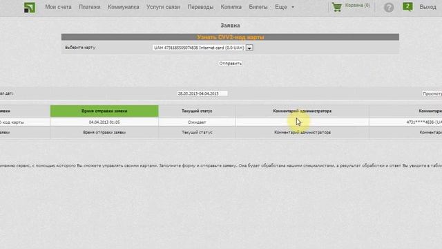This screenshot has width=442, height=249.
Task: Select the 04.04.2013 01:05 cell
Action: 104,122
